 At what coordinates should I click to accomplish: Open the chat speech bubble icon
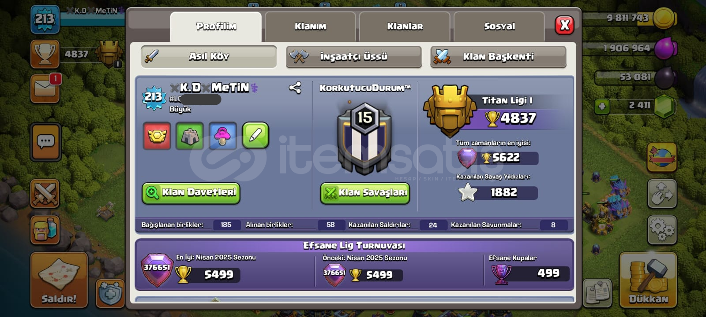pyautogui.click(x=45, y=142)
